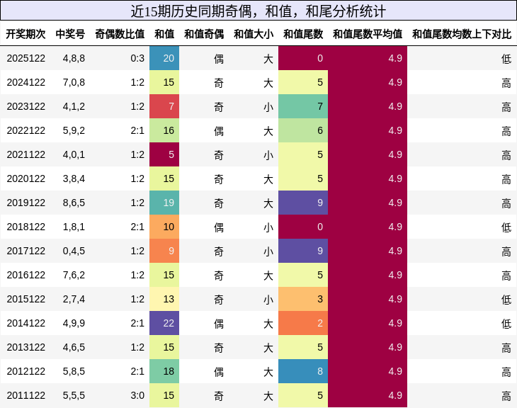517x408 pixels.
Task: Click the purple sum value 22 cell
Action: [x=164, y=323]
